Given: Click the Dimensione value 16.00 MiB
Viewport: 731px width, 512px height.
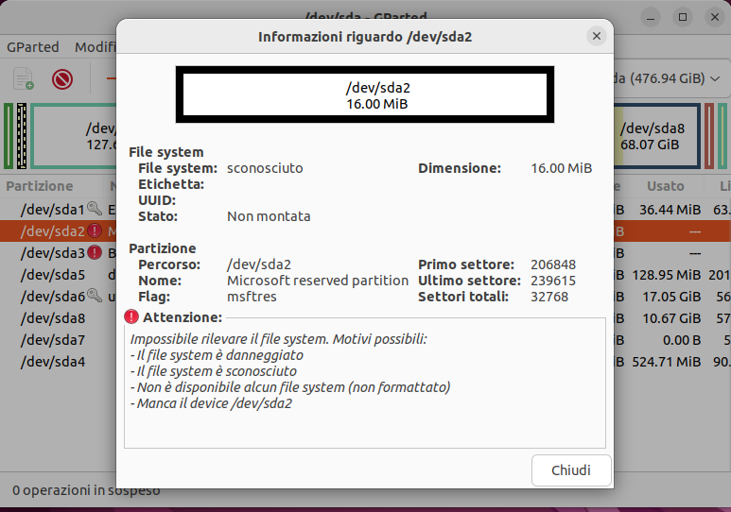Looking at the screenshot, I should coord(562,168).
